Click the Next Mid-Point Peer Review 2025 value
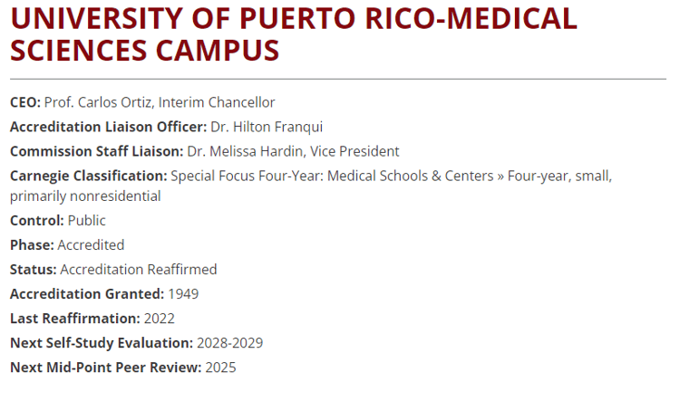This screenshot has width=680, height=401. coord(220,368)
